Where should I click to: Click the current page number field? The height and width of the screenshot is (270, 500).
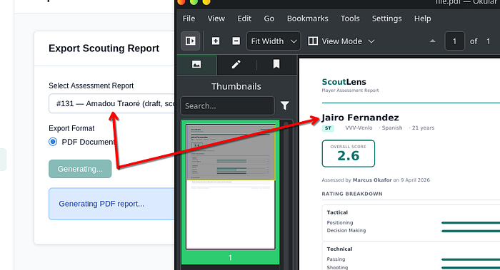pos(454,41)
